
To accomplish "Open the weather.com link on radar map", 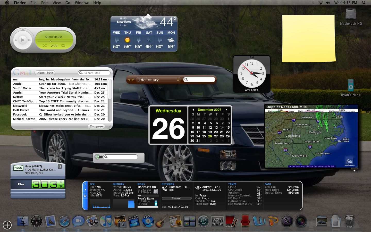I will click(349, 165).
